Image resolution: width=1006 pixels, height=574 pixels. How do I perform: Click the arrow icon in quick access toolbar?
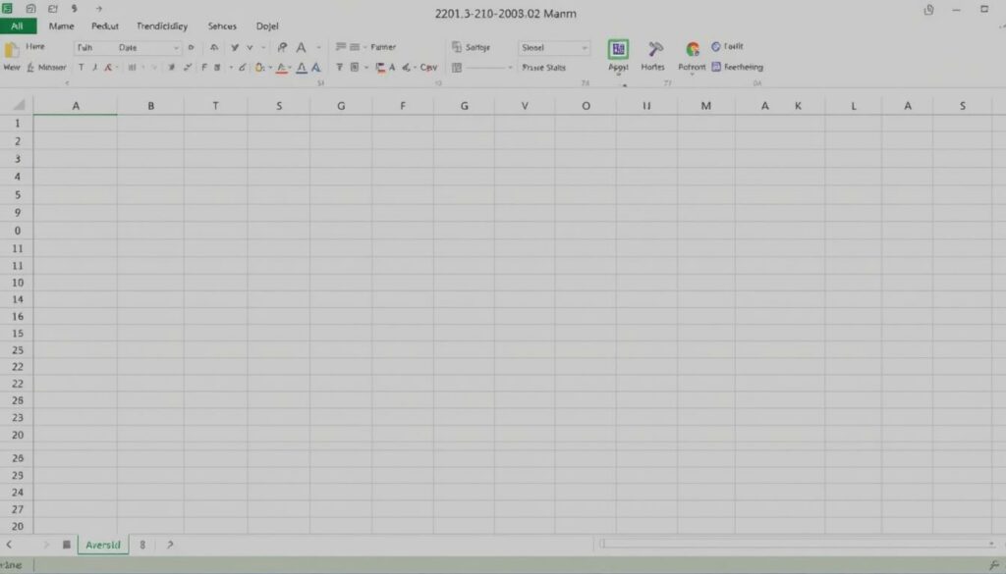[x=99, y=9]
